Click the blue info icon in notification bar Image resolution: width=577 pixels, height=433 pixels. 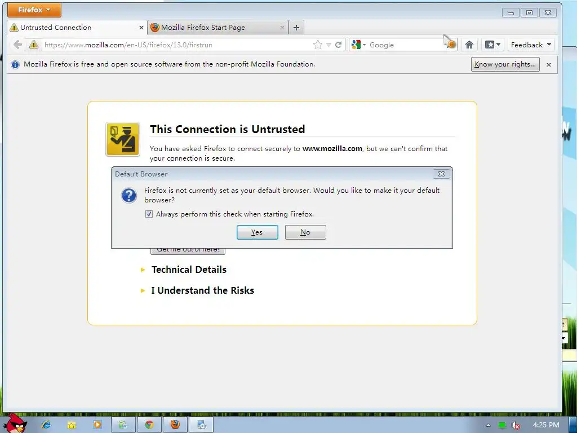(x=15, y=65)
